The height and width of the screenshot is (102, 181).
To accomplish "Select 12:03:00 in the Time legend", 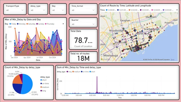I will 145,10.
